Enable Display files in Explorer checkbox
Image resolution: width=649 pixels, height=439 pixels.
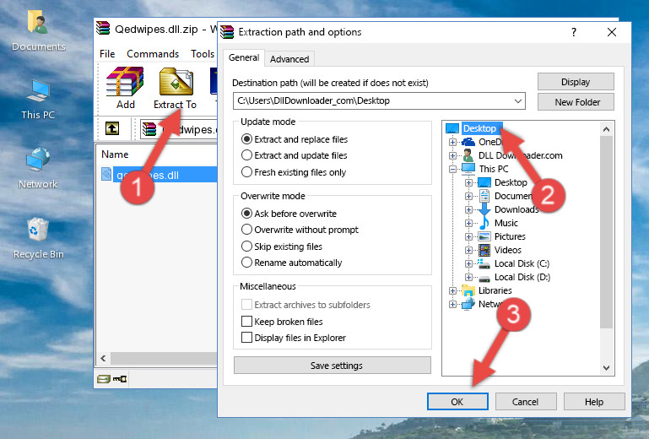(x=246, y=338)
